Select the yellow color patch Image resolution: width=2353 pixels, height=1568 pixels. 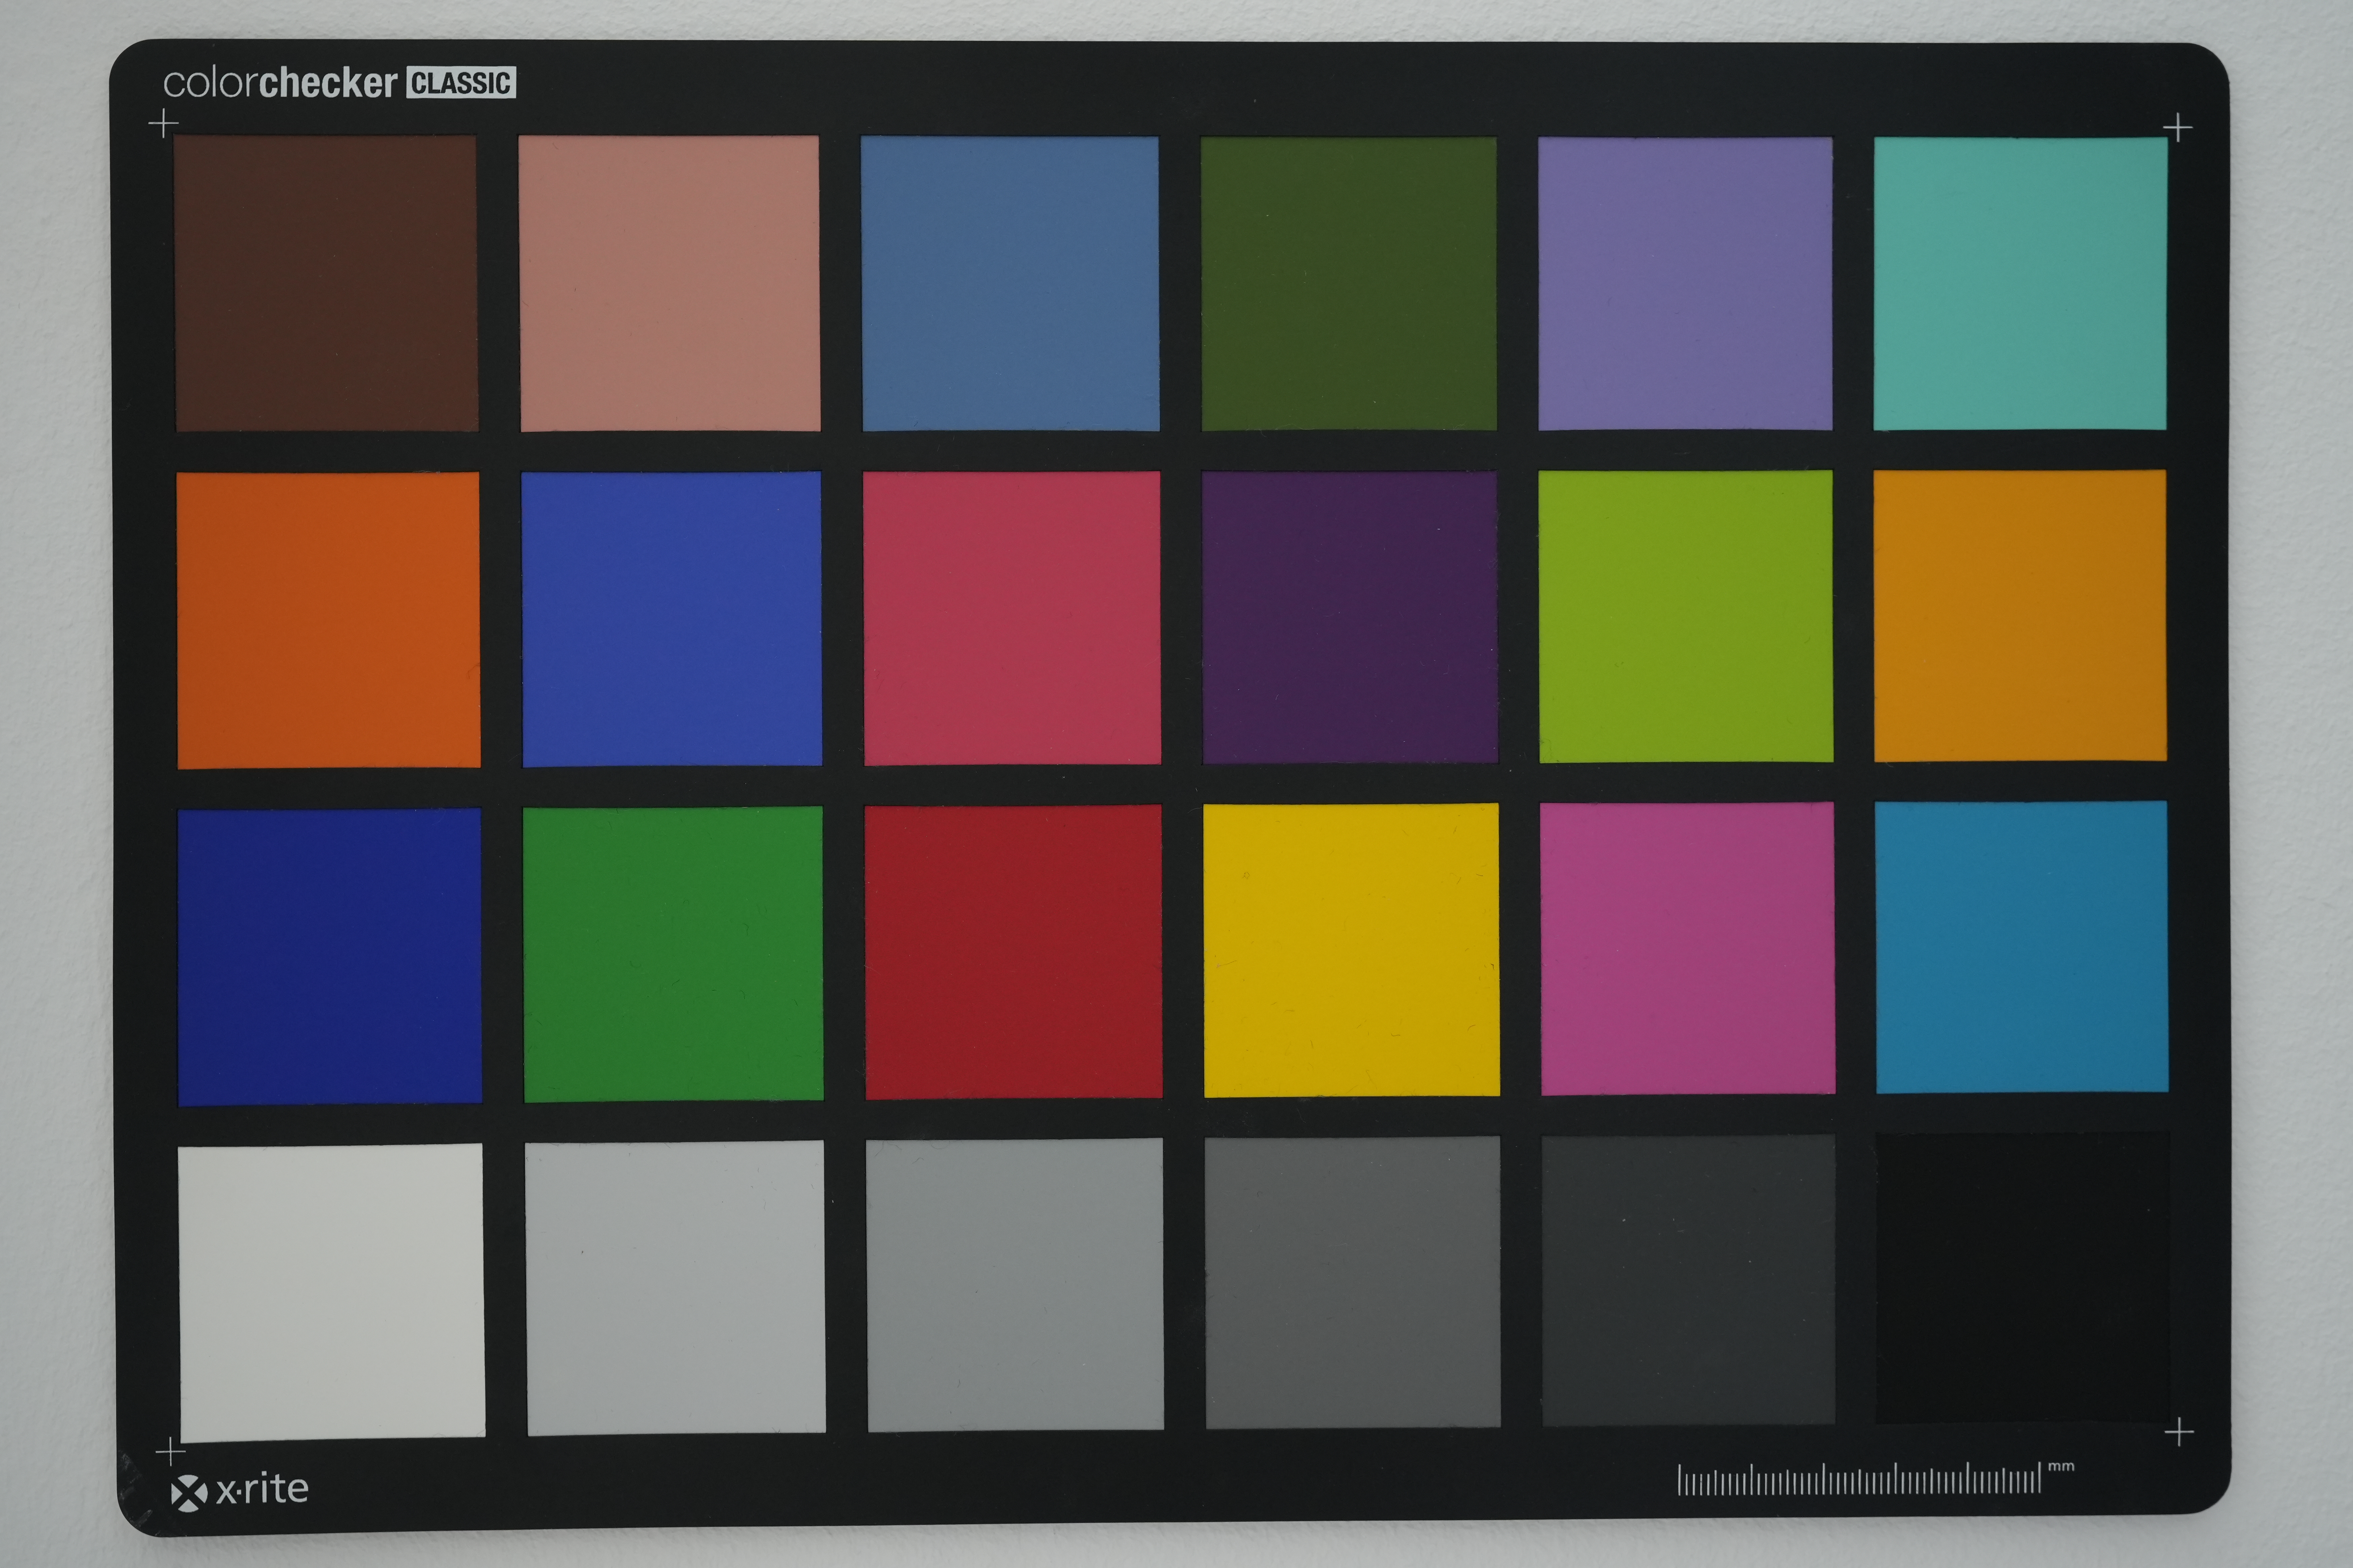pos(1350,950)
